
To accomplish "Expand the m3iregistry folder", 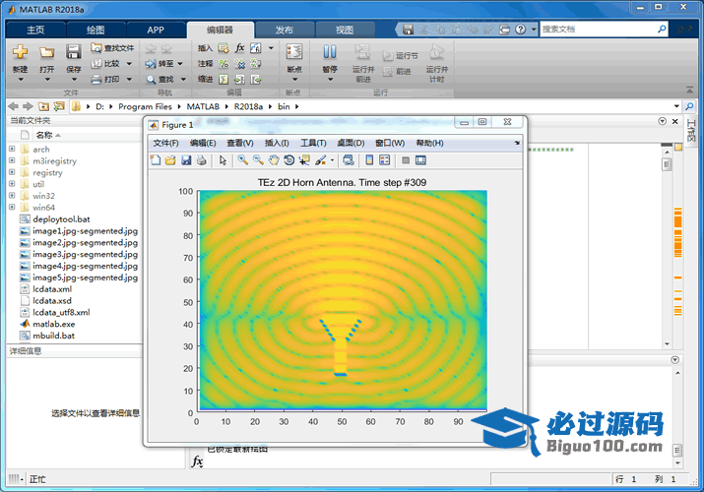I will [12, 160].
